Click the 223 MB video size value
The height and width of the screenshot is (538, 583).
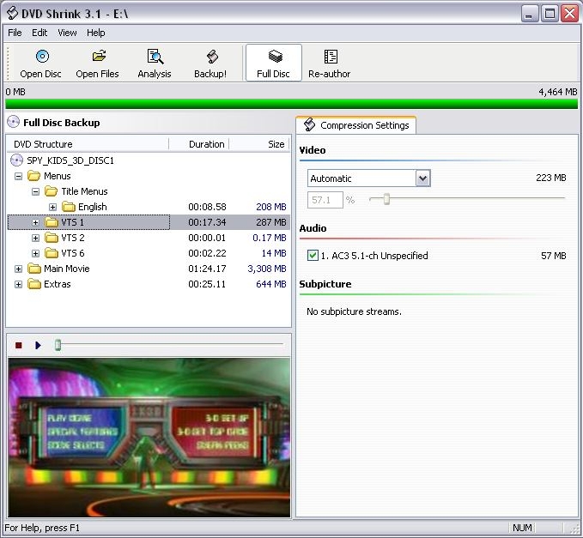tap(551, 178)
